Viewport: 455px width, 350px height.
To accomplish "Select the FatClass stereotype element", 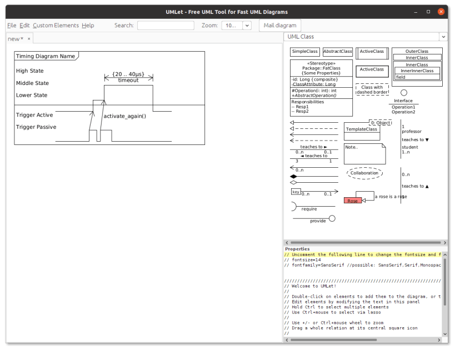I will click(321, 88).
